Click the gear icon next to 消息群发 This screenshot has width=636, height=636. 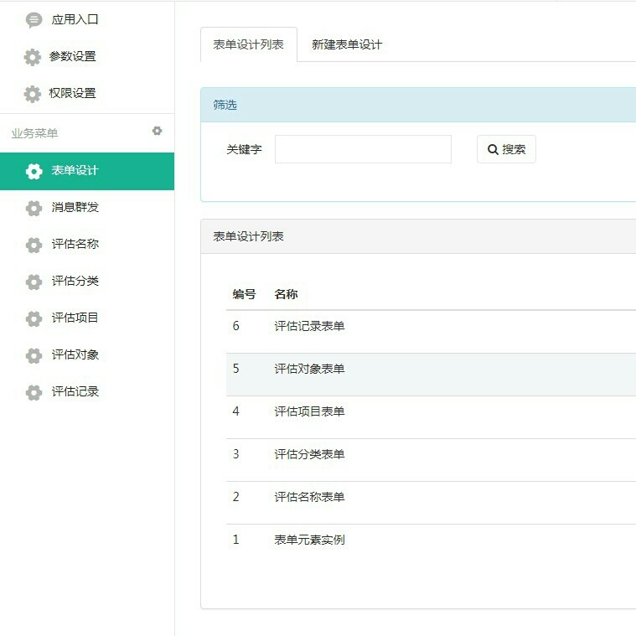coord(34,208)
